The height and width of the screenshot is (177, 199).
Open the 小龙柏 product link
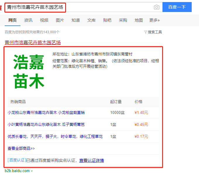point(46,112)
